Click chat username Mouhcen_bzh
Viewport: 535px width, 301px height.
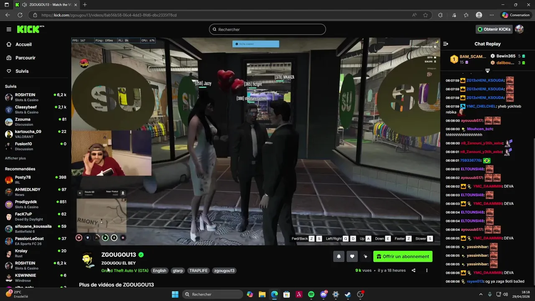(480, 129)
